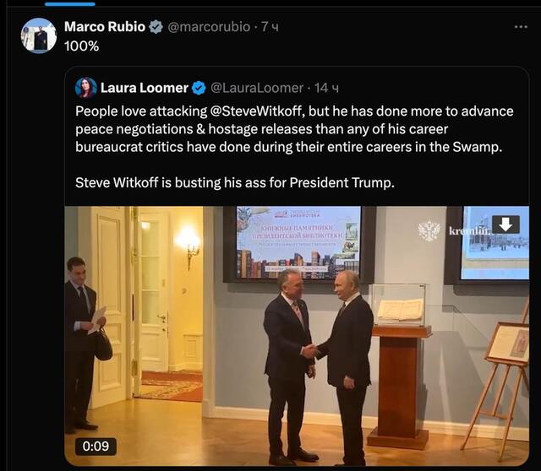Open the Marco Rubio display name link
The image size is (541, 471).
104,27
